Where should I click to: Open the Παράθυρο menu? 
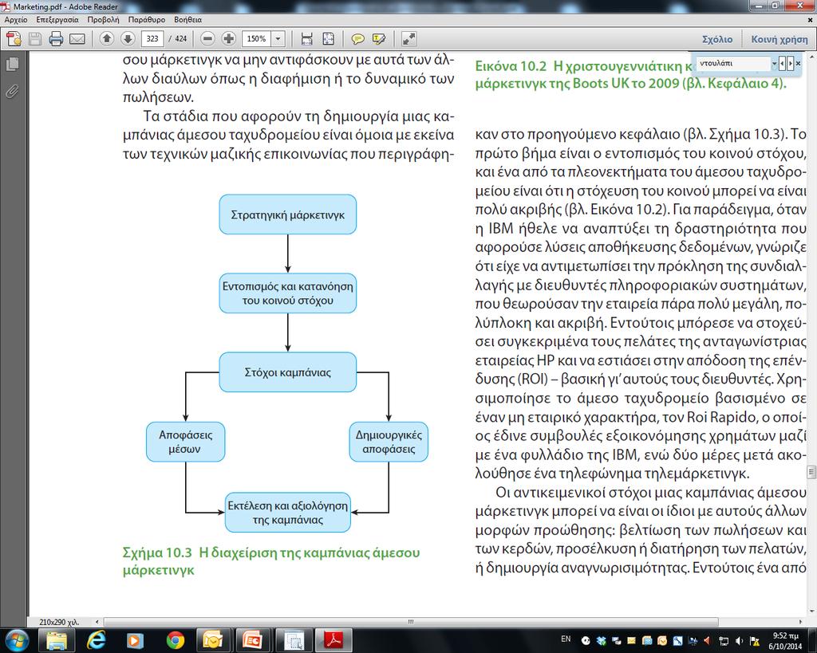click(x=147, y=20)
